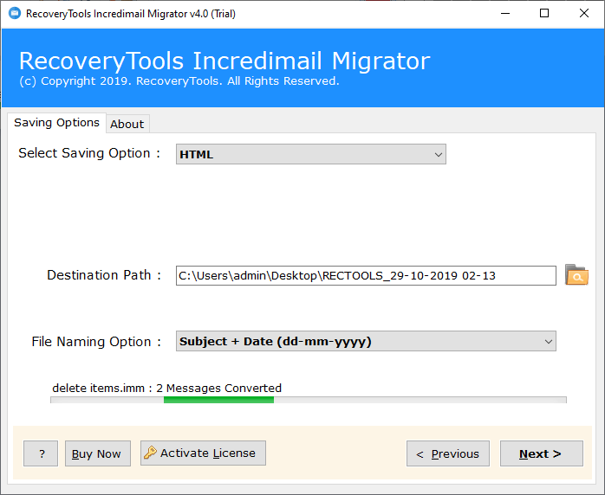Click the Next > button
Screen dimensions: 605x495
pyautogui.click(x=542, y=453)
